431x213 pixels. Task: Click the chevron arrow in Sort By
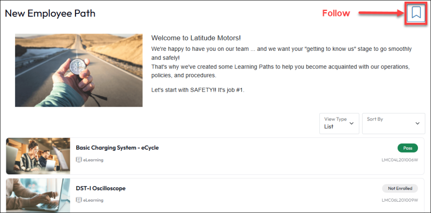pos(418,124)
